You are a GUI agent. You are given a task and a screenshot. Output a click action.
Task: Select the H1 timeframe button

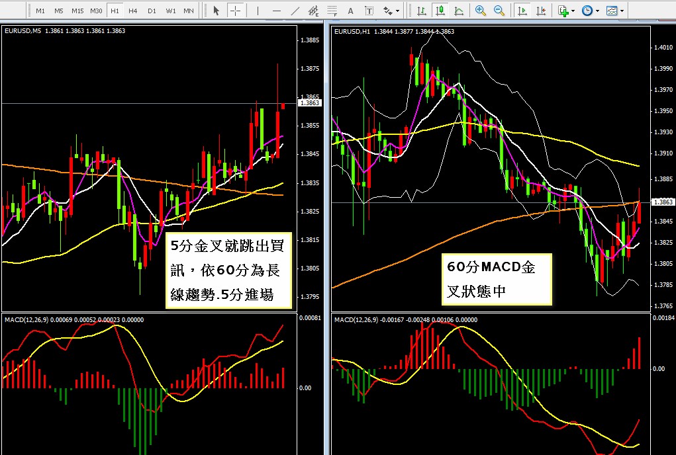click(115, 11)
